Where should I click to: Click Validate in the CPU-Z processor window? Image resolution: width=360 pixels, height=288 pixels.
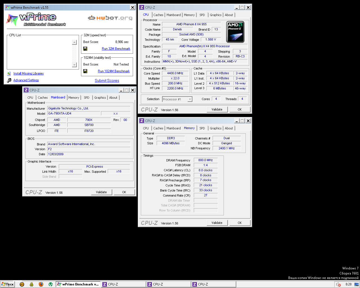click(217, 109)
